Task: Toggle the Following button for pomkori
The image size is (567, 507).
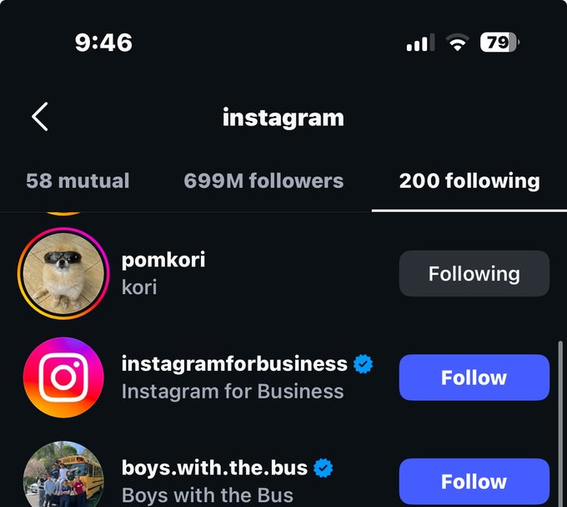Action: [474, 274]
